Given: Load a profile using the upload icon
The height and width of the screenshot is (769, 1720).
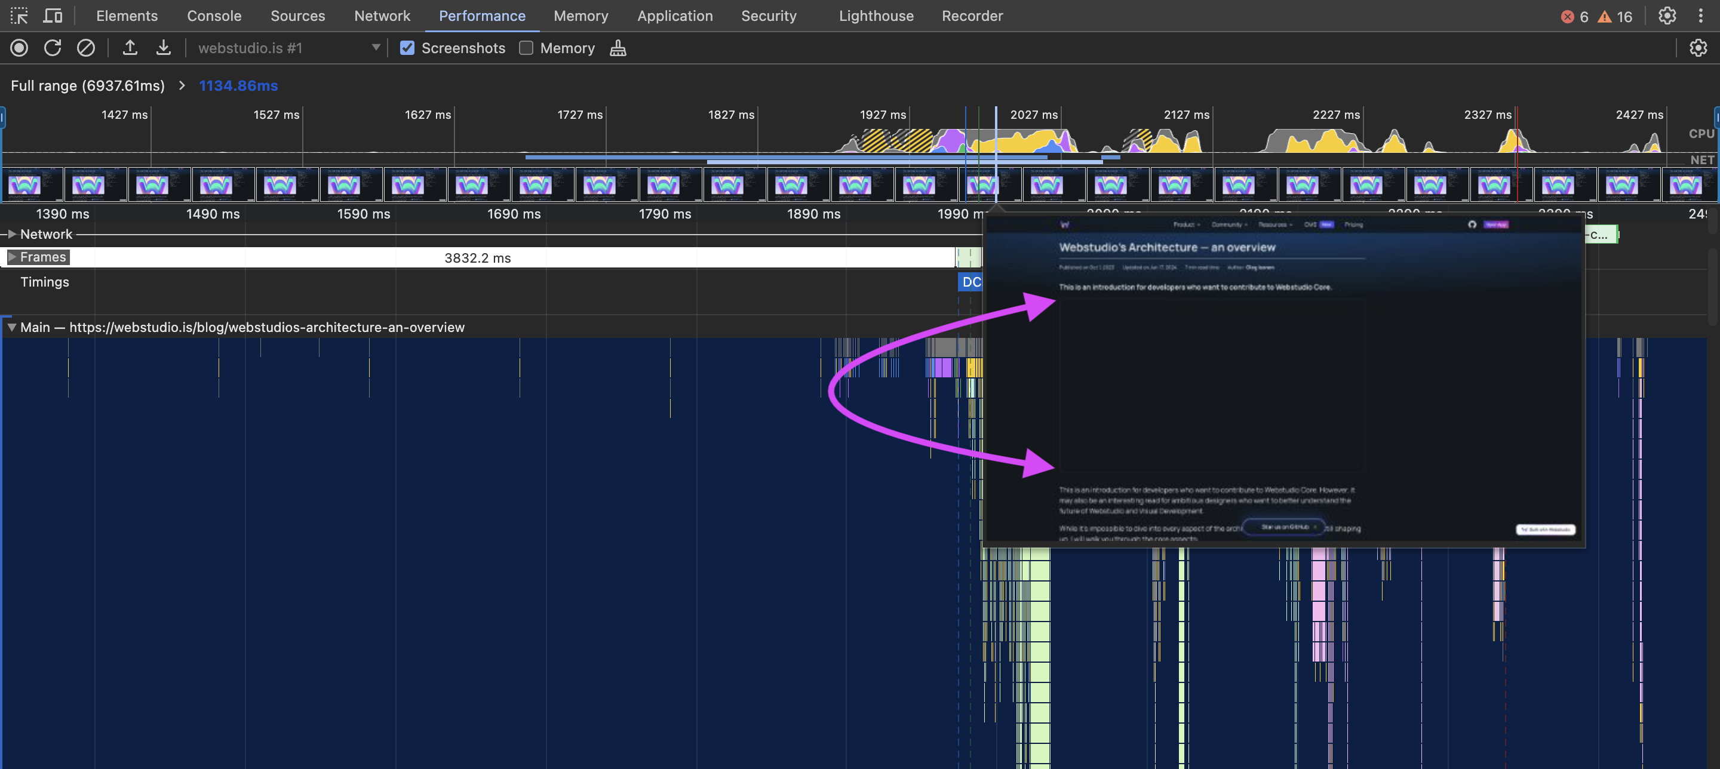Looking at the screenshot, I should [x=130, y=47].
